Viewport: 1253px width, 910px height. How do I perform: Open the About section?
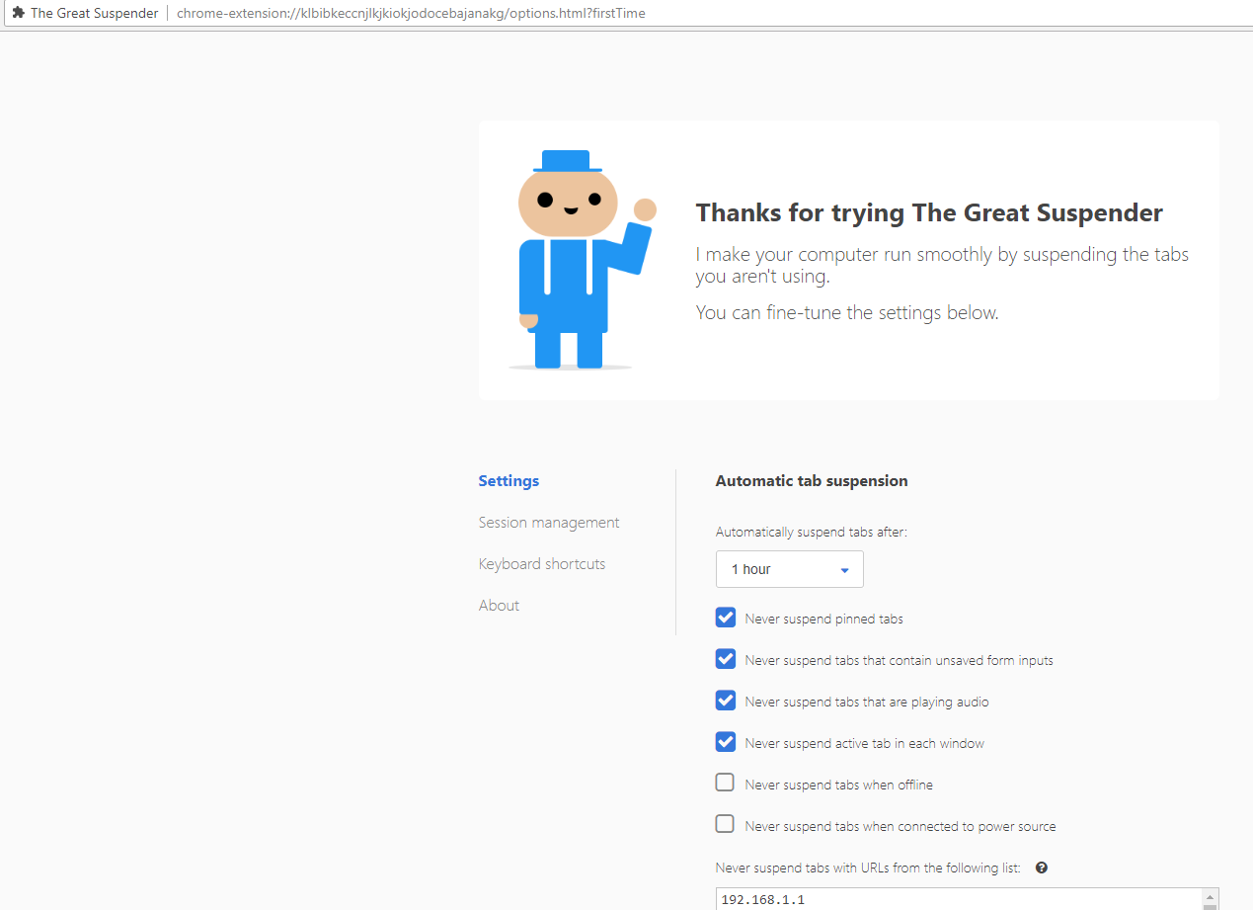(499, 606)
